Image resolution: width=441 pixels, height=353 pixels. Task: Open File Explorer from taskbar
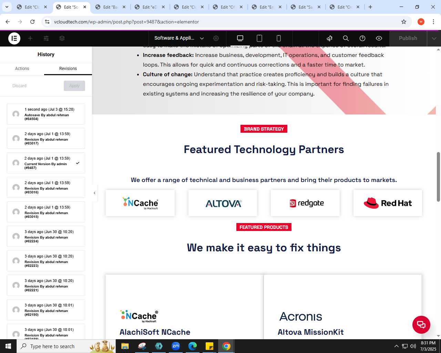point(125,346)
